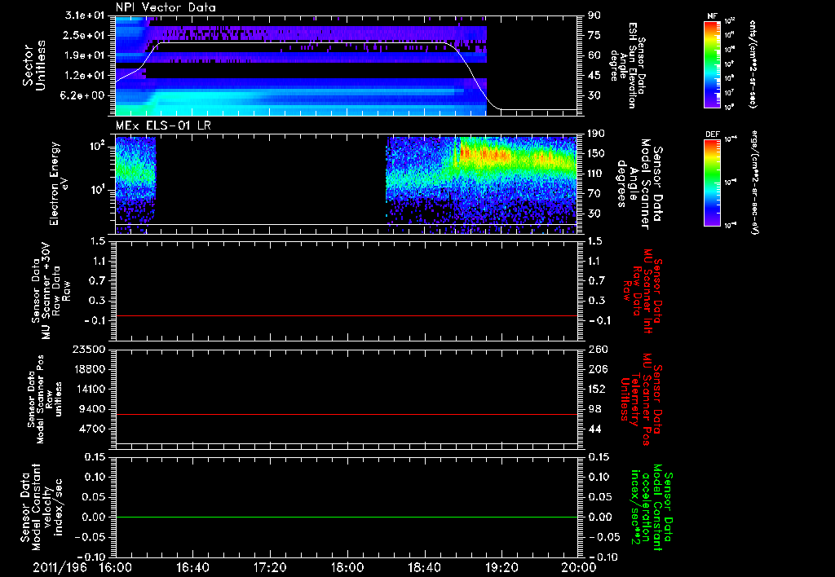The image size is (835, 577).
Task: Click the green line in Model Constant velocity panel
Action: point(347,517)
